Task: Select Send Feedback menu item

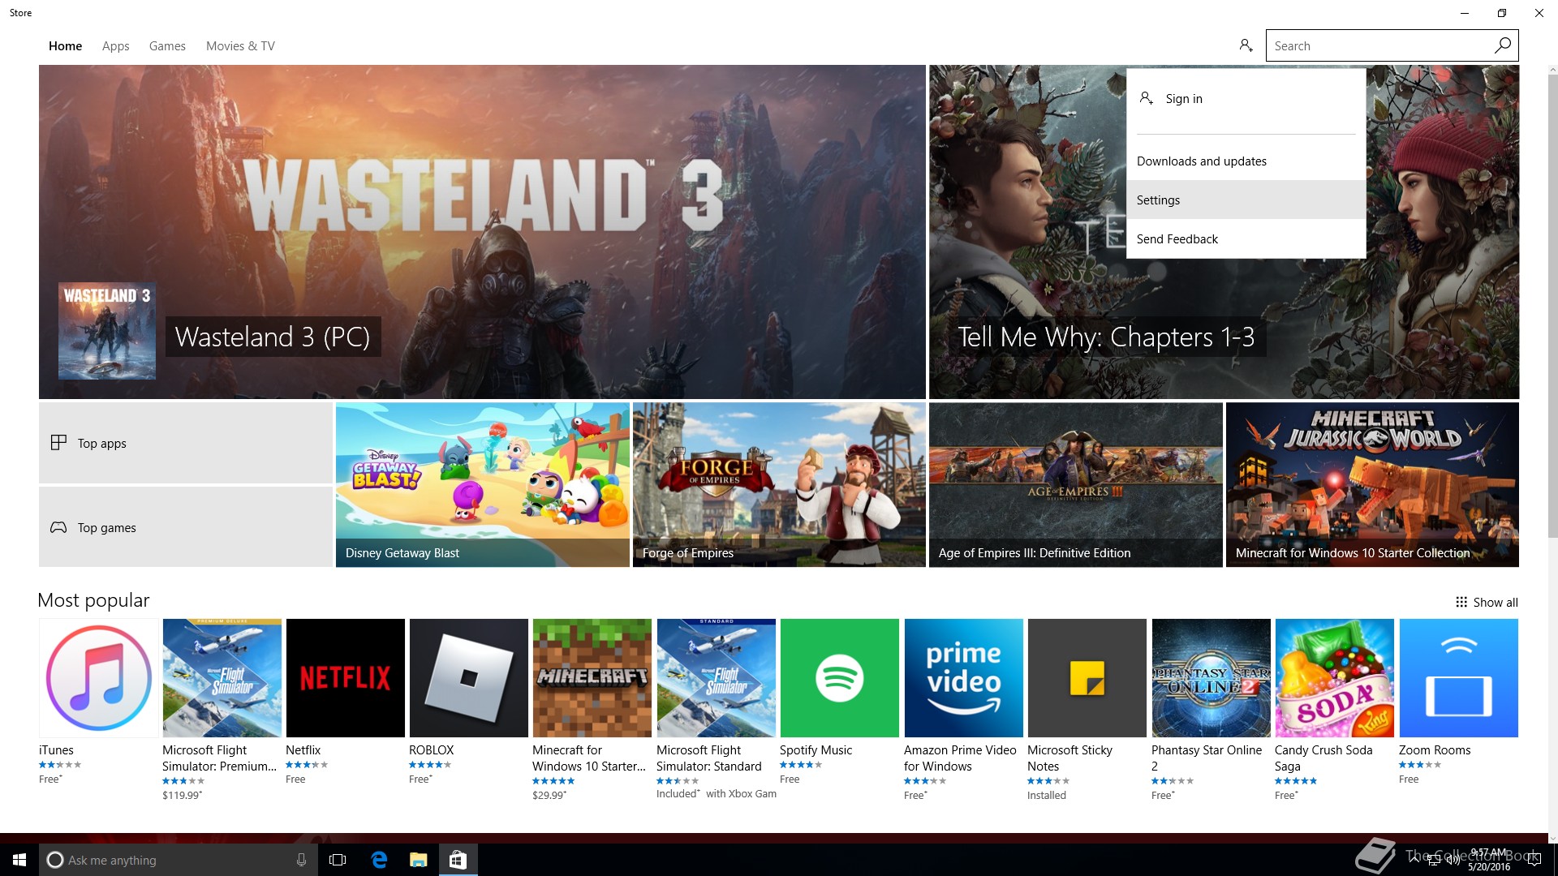Action: [x=1246, y=238]
